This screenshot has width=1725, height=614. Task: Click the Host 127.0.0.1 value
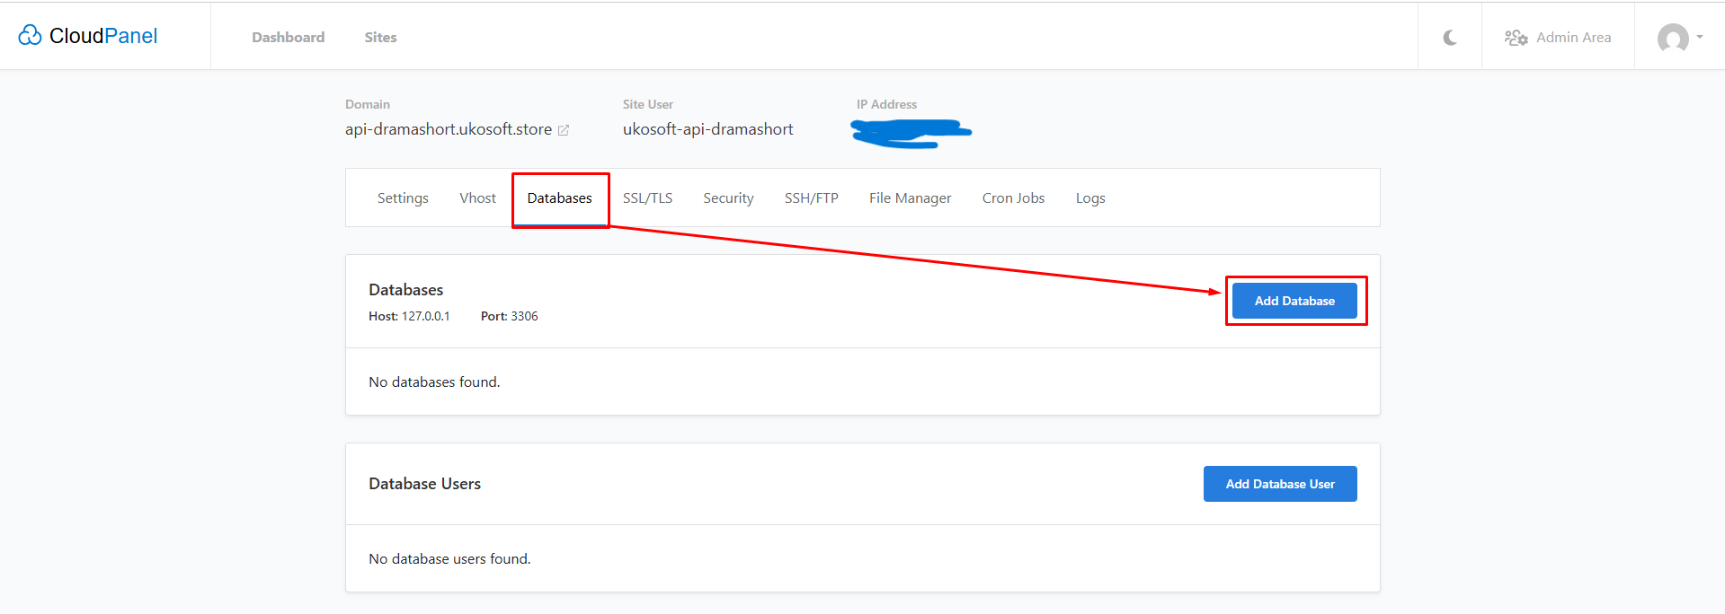tap(426, 316)
